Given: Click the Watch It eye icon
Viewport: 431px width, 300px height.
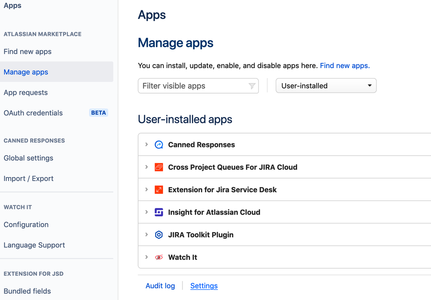Looking at the screenshot, I should click(x=159, y=257).
